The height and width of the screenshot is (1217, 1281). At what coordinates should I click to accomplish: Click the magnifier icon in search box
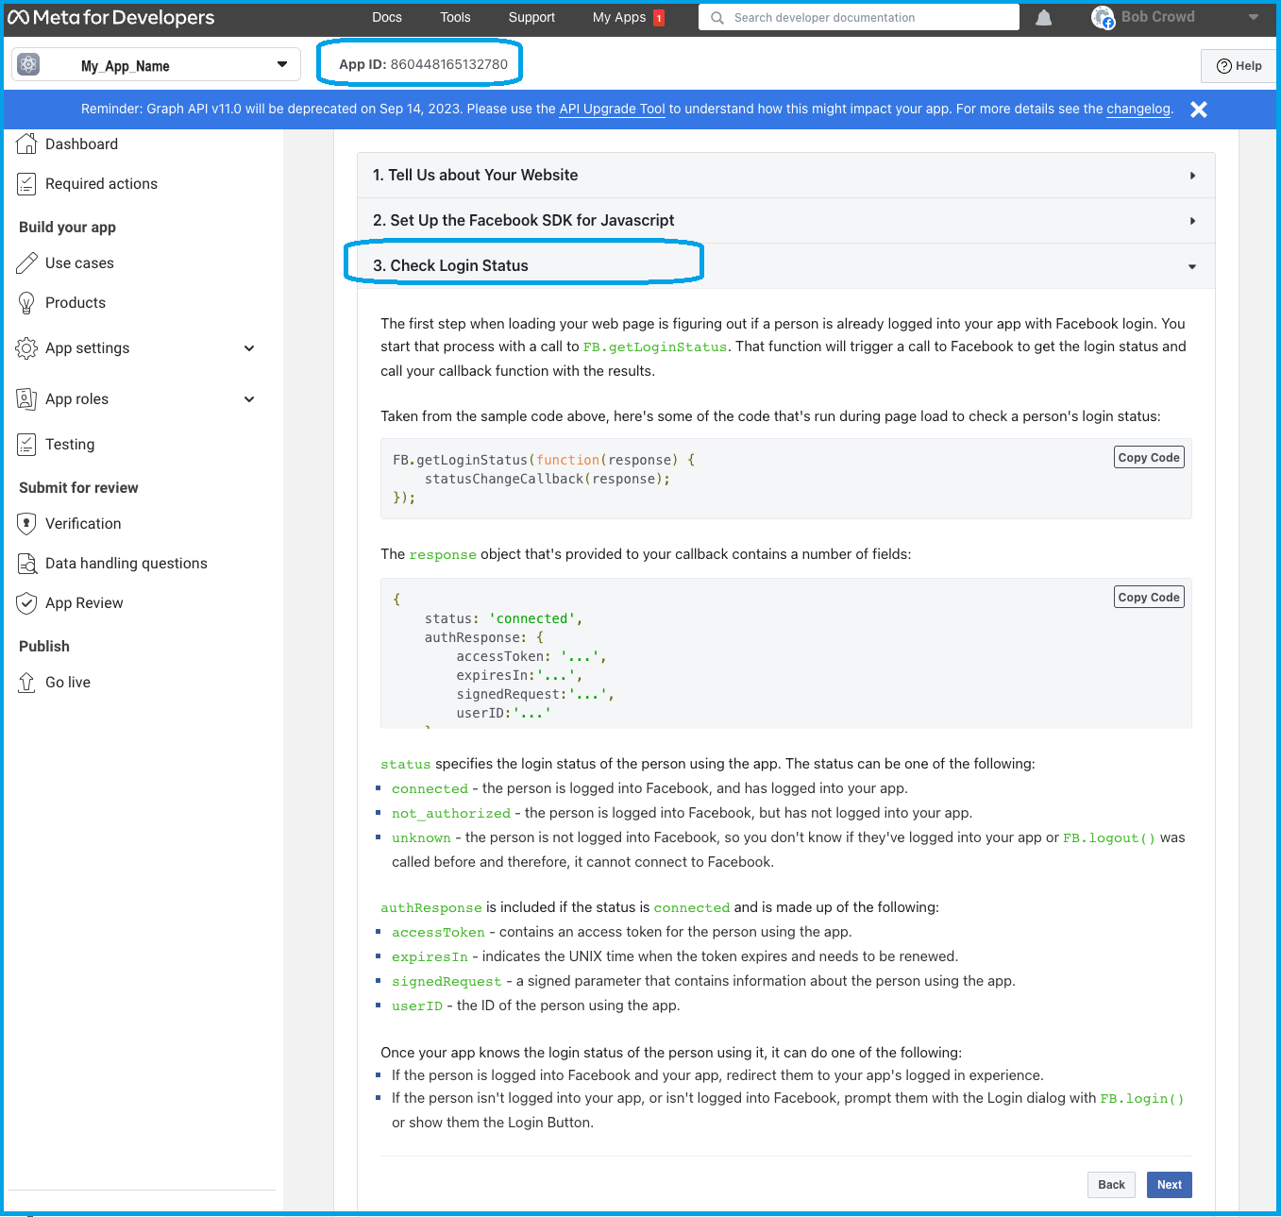click(717, 17)
